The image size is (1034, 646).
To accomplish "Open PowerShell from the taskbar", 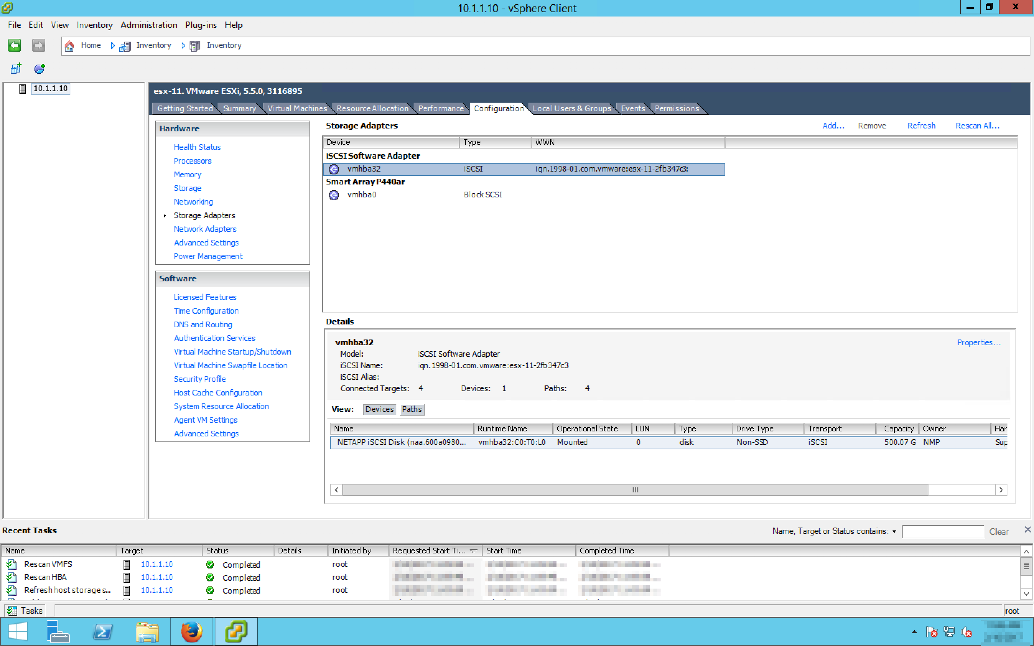I will [x=103, y=632].
